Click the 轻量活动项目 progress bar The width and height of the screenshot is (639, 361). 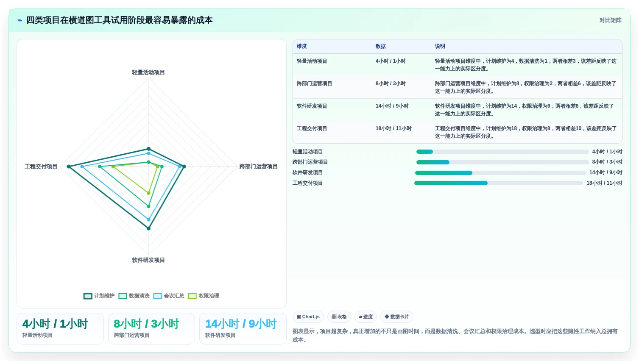tap(502, 152)
